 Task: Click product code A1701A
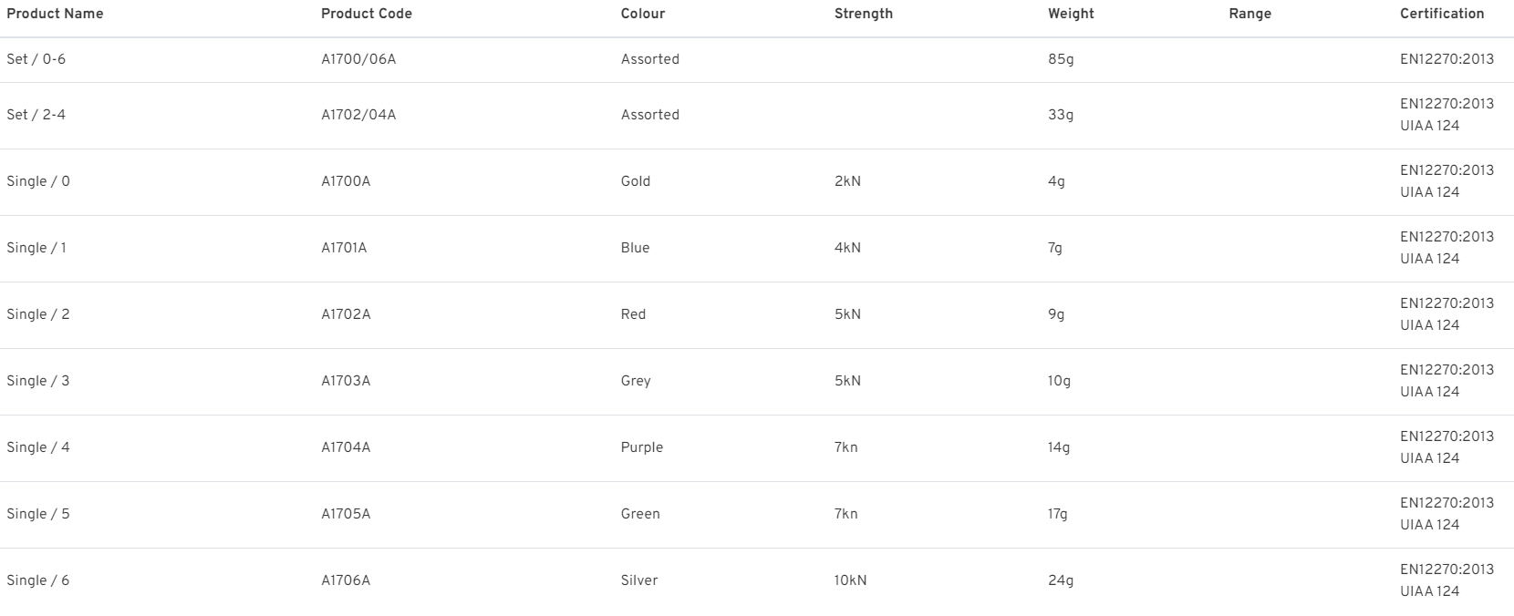(x=344, y=248)
